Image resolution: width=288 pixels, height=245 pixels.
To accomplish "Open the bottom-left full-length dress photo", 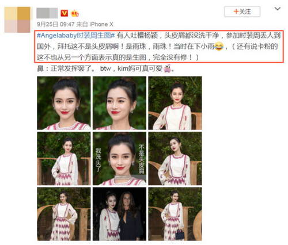I will (x=64, y=214).
